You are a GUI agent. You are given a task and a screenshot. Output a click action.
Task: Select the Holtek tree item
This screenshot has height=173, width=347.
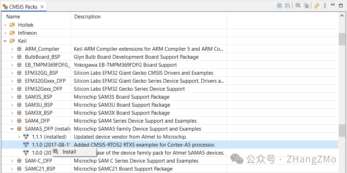pyautogui.click(x=26, y=25)
